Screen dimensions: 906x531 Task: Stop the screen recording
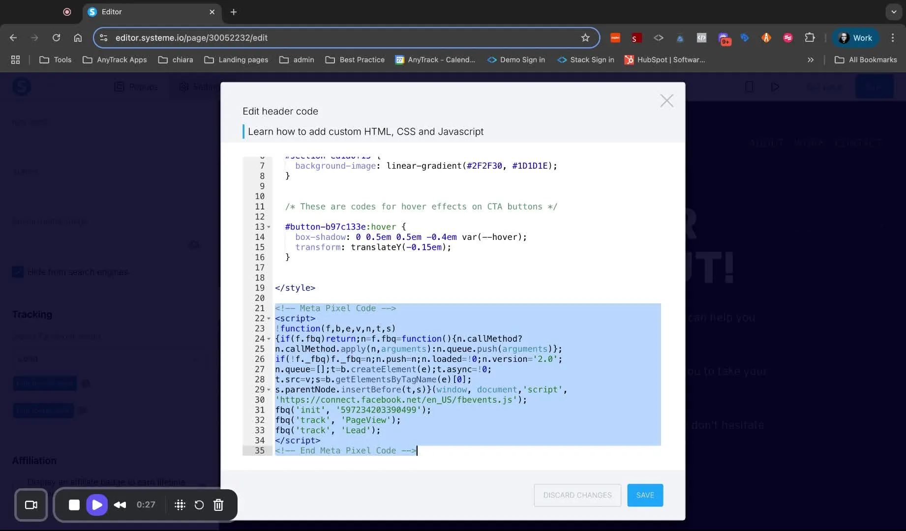click(74, 504)
